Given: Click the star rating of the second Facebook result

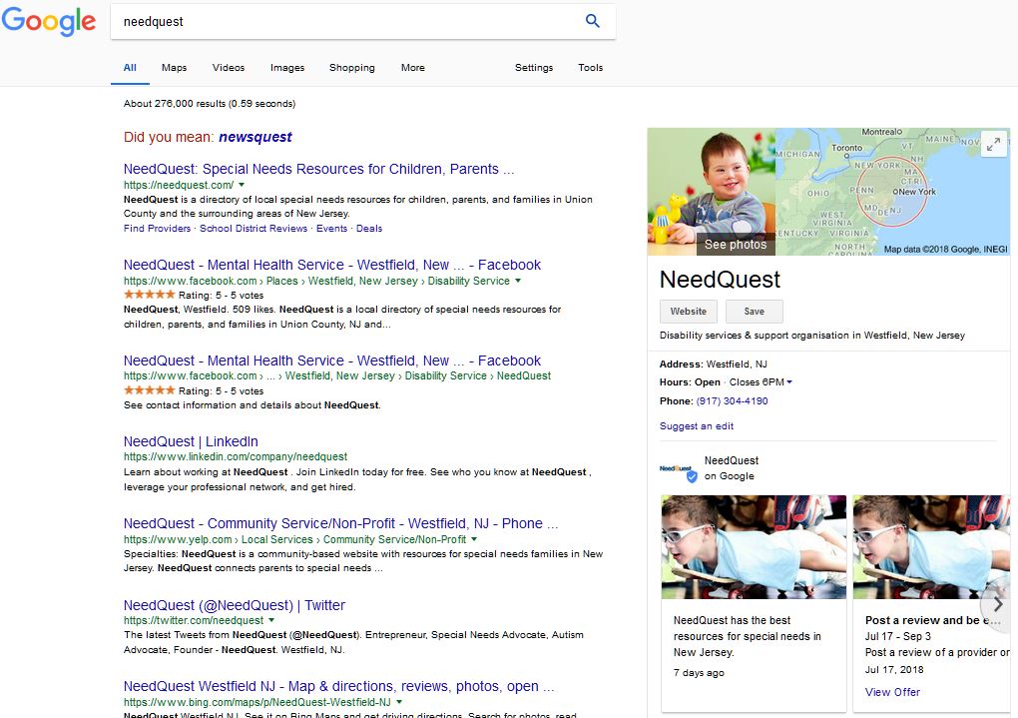Looking at the screenshot, I should pos(150,390).
